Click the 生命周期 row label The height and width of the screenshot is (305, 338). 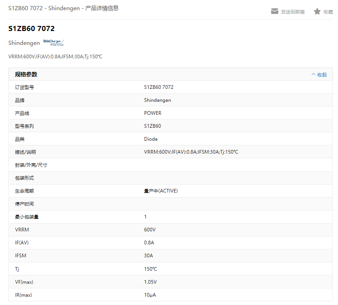pos(25,191)
